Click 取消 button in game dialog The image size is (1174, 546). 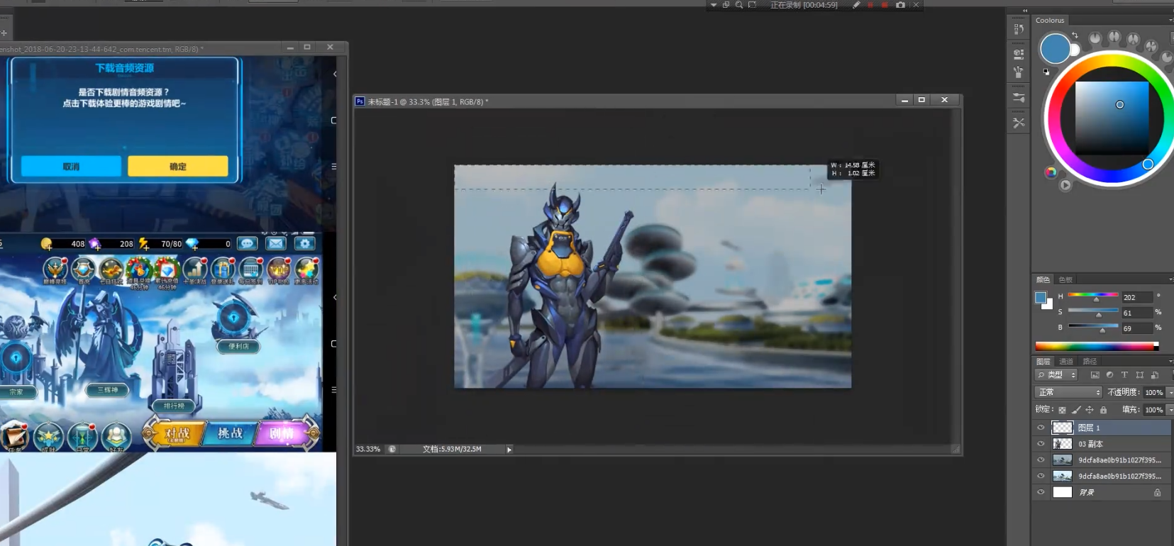point(71,167)
